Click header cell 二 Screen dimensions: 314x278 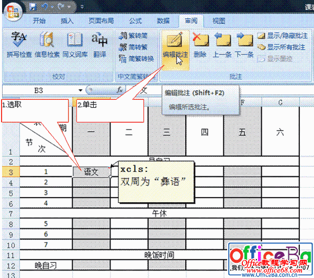[129, 132]
